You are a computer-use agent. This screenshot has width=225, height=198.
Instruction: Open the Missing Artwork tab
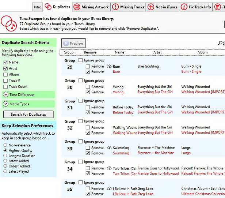pos(91,7)
